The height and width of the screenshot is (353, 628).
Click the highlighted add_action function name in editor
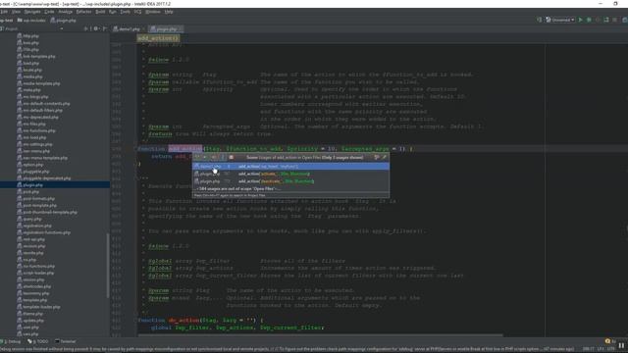point(185,148)
